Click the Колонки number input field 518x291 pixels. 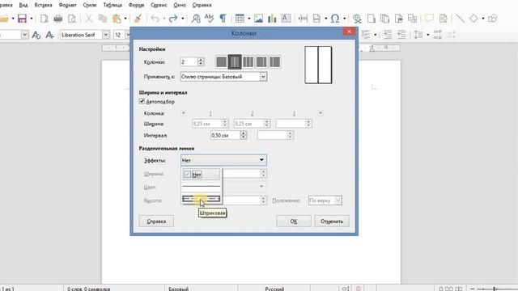[189, 61]
